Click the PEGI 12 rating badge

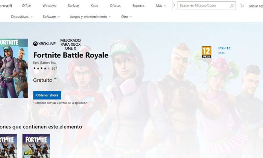206,52
